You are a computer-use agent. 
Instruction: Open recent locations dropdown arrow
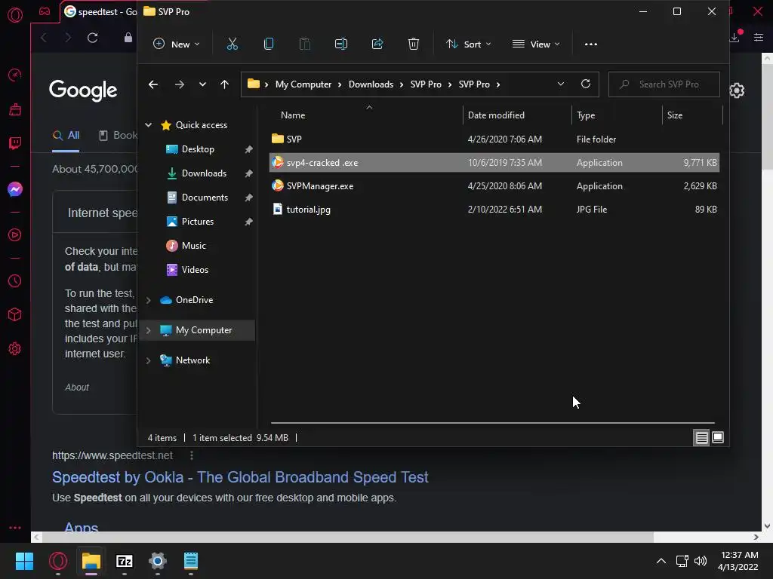[x=202, y=84]
